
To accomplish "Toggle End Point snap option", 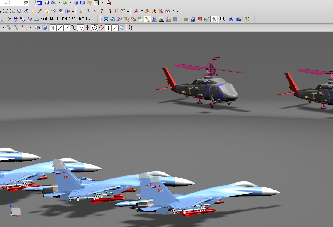I will [x=60, y=28].
